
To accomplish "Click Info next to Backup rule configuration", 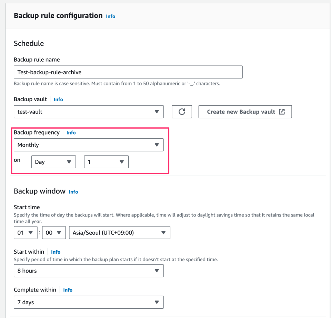I will click(110, 16).
